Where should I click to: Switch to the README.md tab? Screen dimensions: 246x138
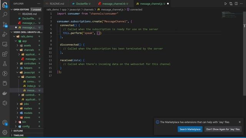(x=57, y=3)
